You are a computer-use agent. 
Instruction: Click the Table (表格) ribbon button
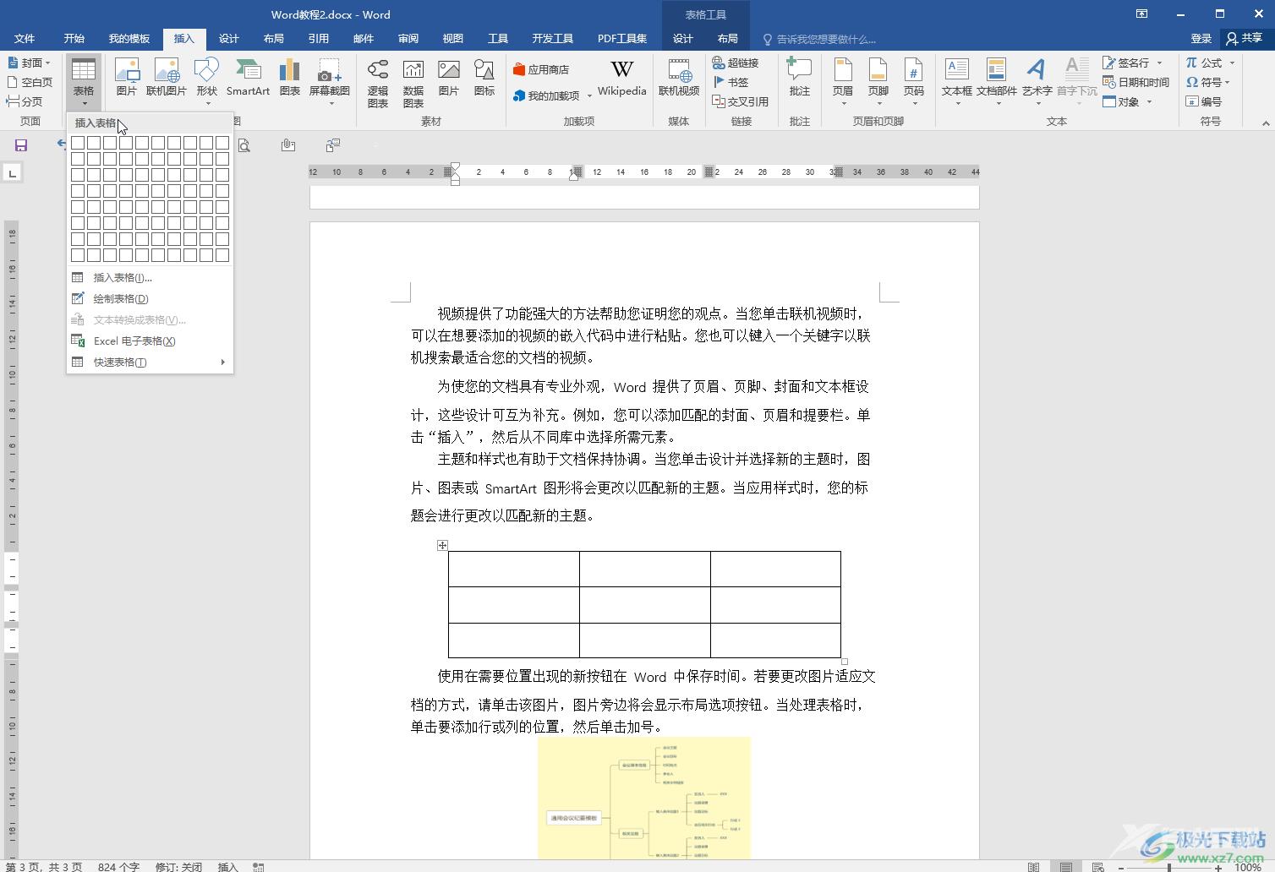tap(83, 82)
